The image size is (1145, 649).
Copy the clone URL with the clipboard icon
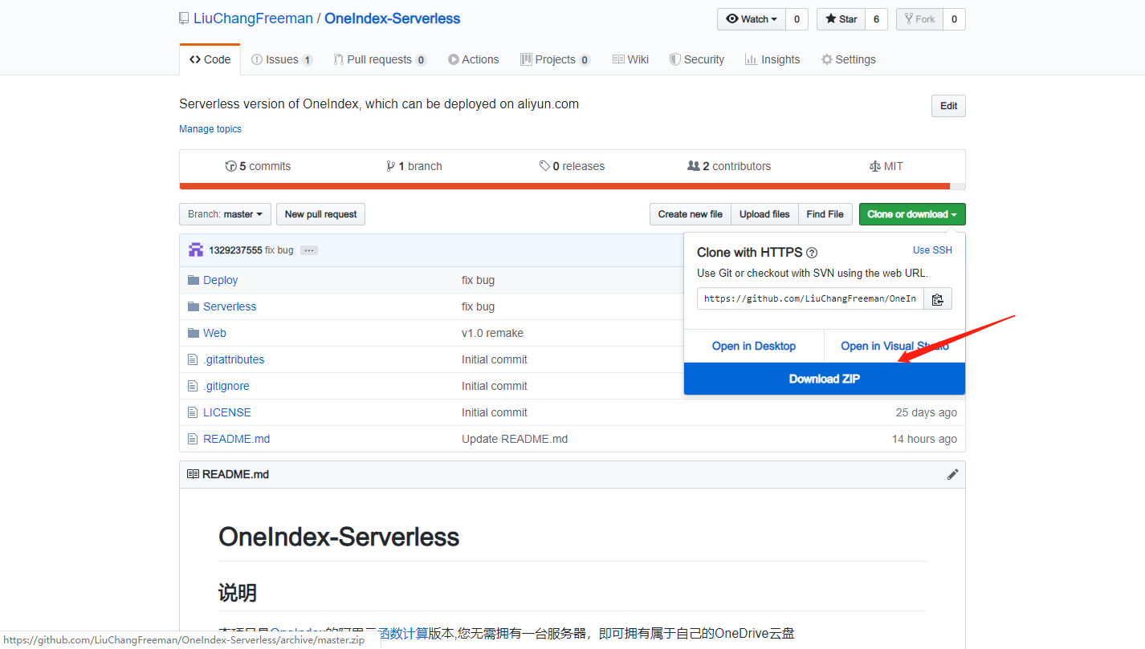click(937, 298)
